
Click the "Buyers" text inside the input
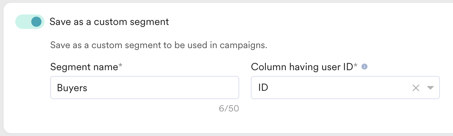pos(72,88)
